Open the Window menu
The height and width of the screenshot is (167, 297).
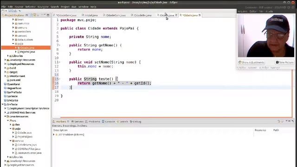(84, 6)
